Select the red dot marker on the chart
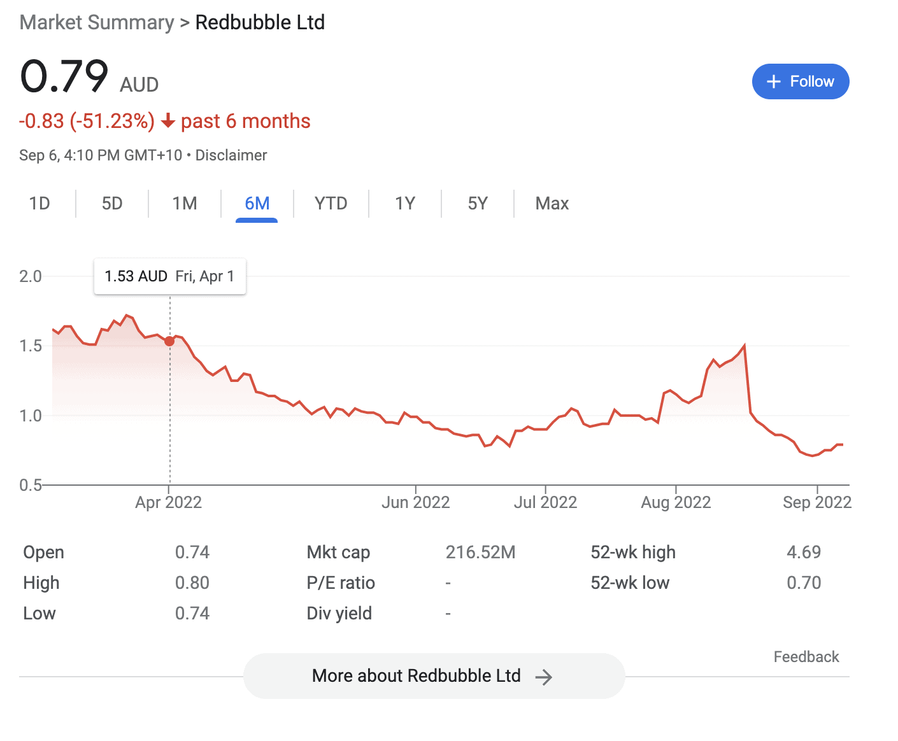 click(x=169, y=341)
